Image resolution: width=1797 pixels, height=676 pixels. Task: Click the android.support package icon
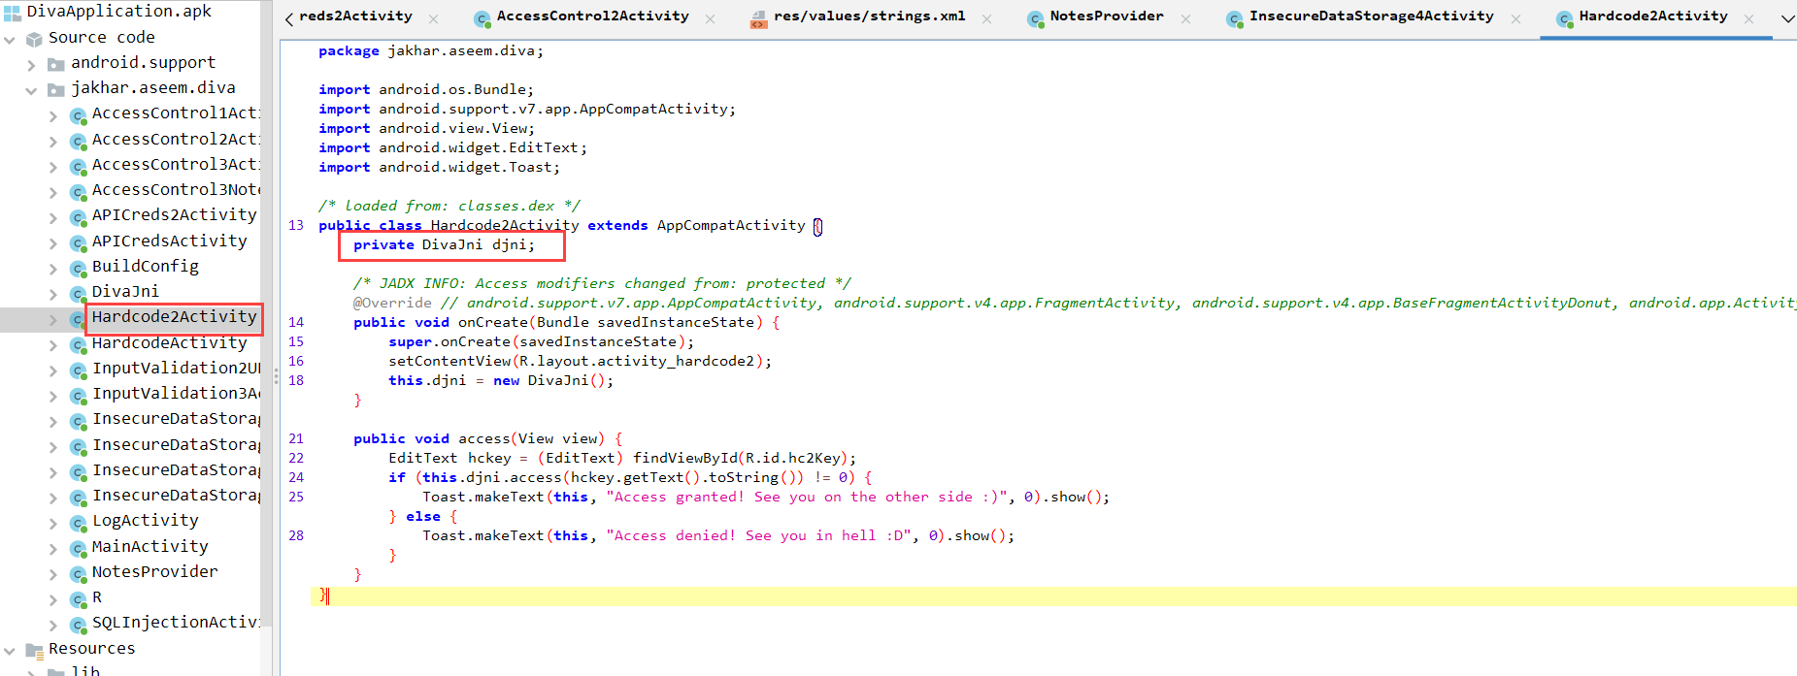pyautogui.click(x=56, y=64)
